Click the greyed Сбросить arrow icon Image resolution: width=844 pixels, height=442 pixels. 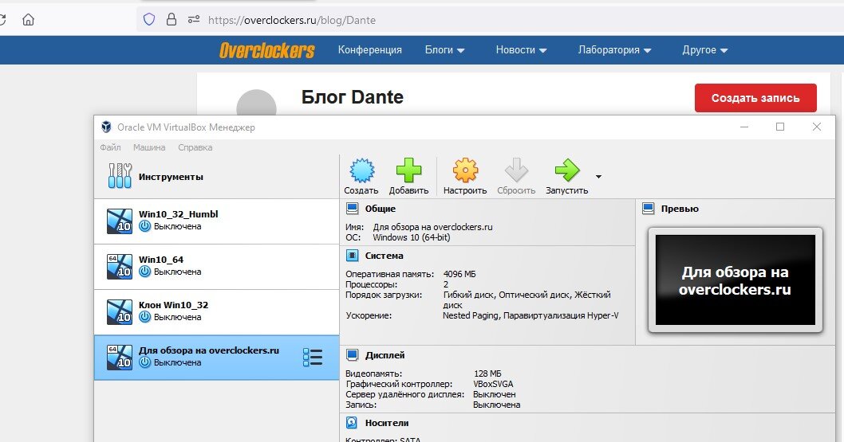(516, 170)
